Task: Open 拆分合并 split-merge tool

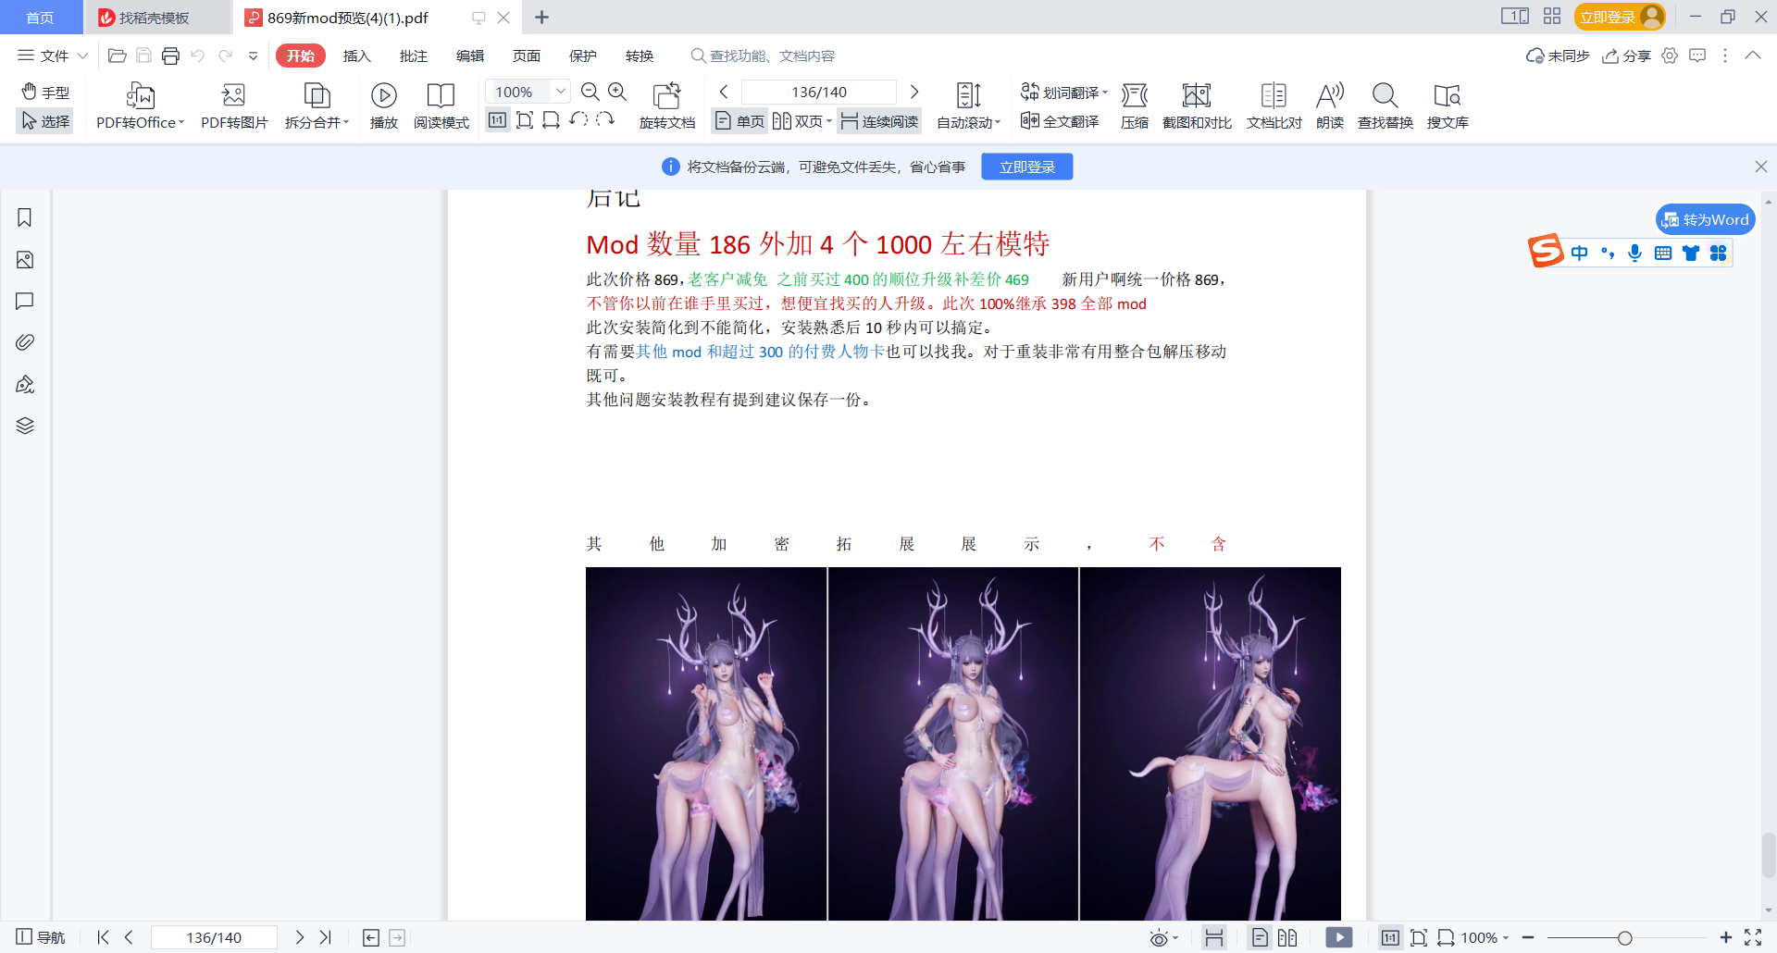Action: click(317, 106)
